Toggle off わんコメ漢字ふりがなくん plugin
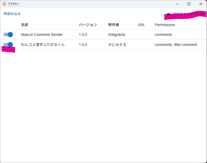The height and width of the screenshot is (163, 207). coord(8,45)
